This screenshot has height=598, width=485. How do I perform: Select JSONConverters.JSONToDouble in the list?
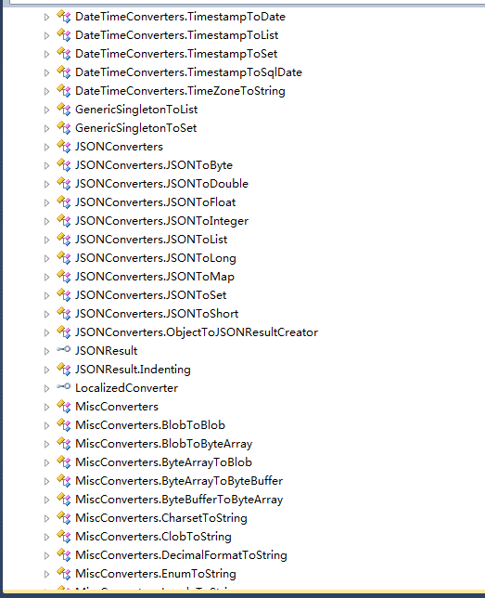tap(161, 184)
